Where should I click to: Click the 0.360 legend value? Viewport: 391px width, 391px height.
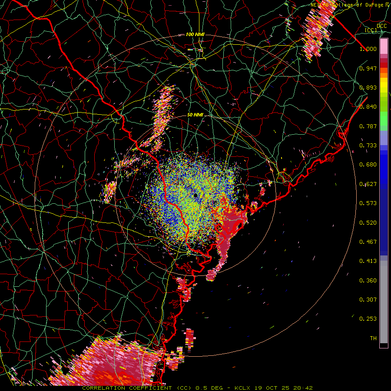click(368, 281)
